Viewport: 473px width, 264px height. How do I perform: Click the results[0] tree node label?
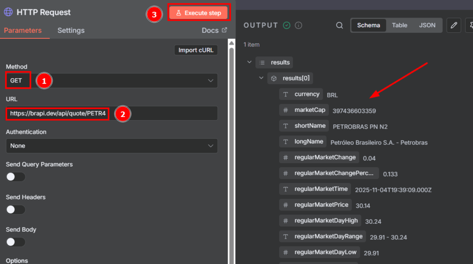coord(296,78)
